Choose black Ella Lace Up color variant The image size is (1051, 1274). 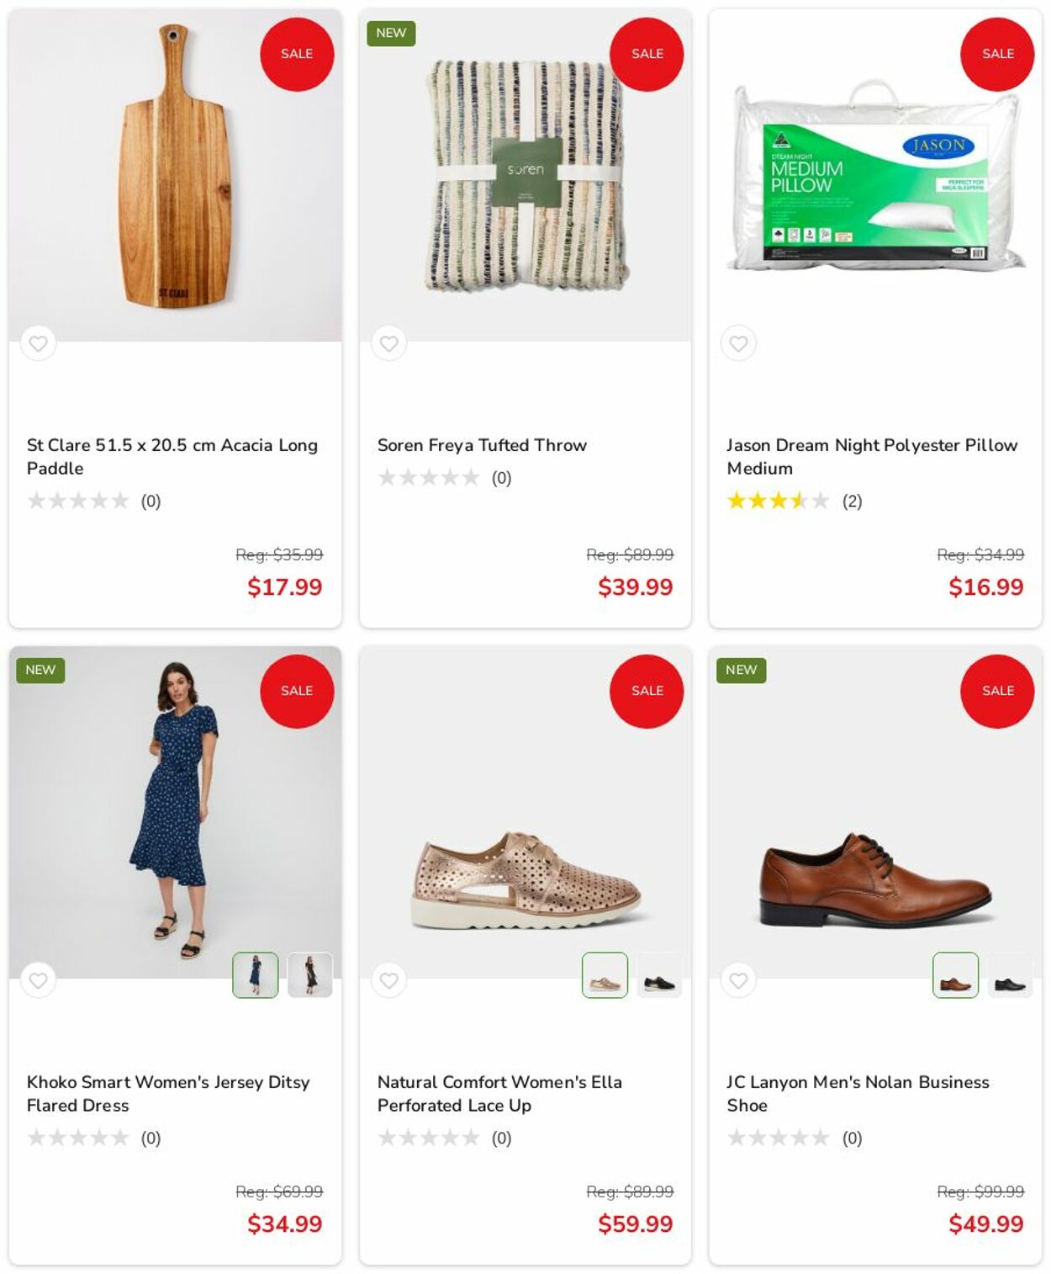(659, 975)
